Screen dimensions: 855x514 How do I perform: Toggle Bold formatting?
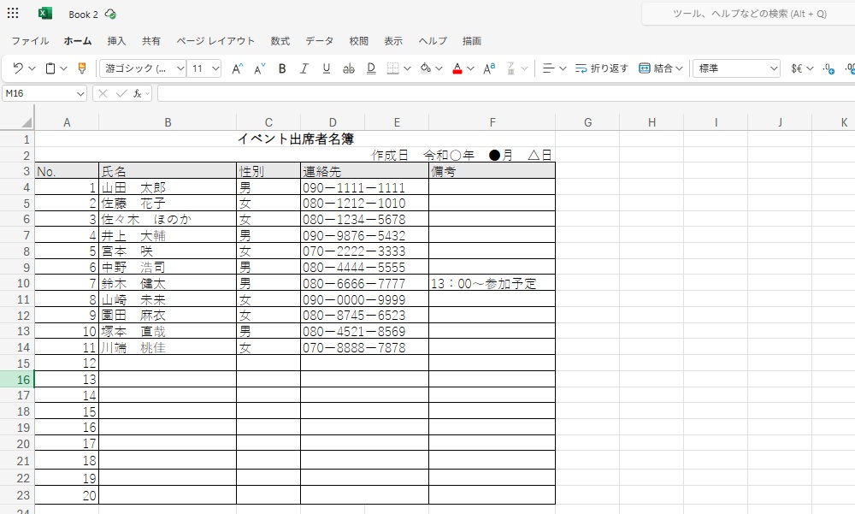(x=282, y=68)
